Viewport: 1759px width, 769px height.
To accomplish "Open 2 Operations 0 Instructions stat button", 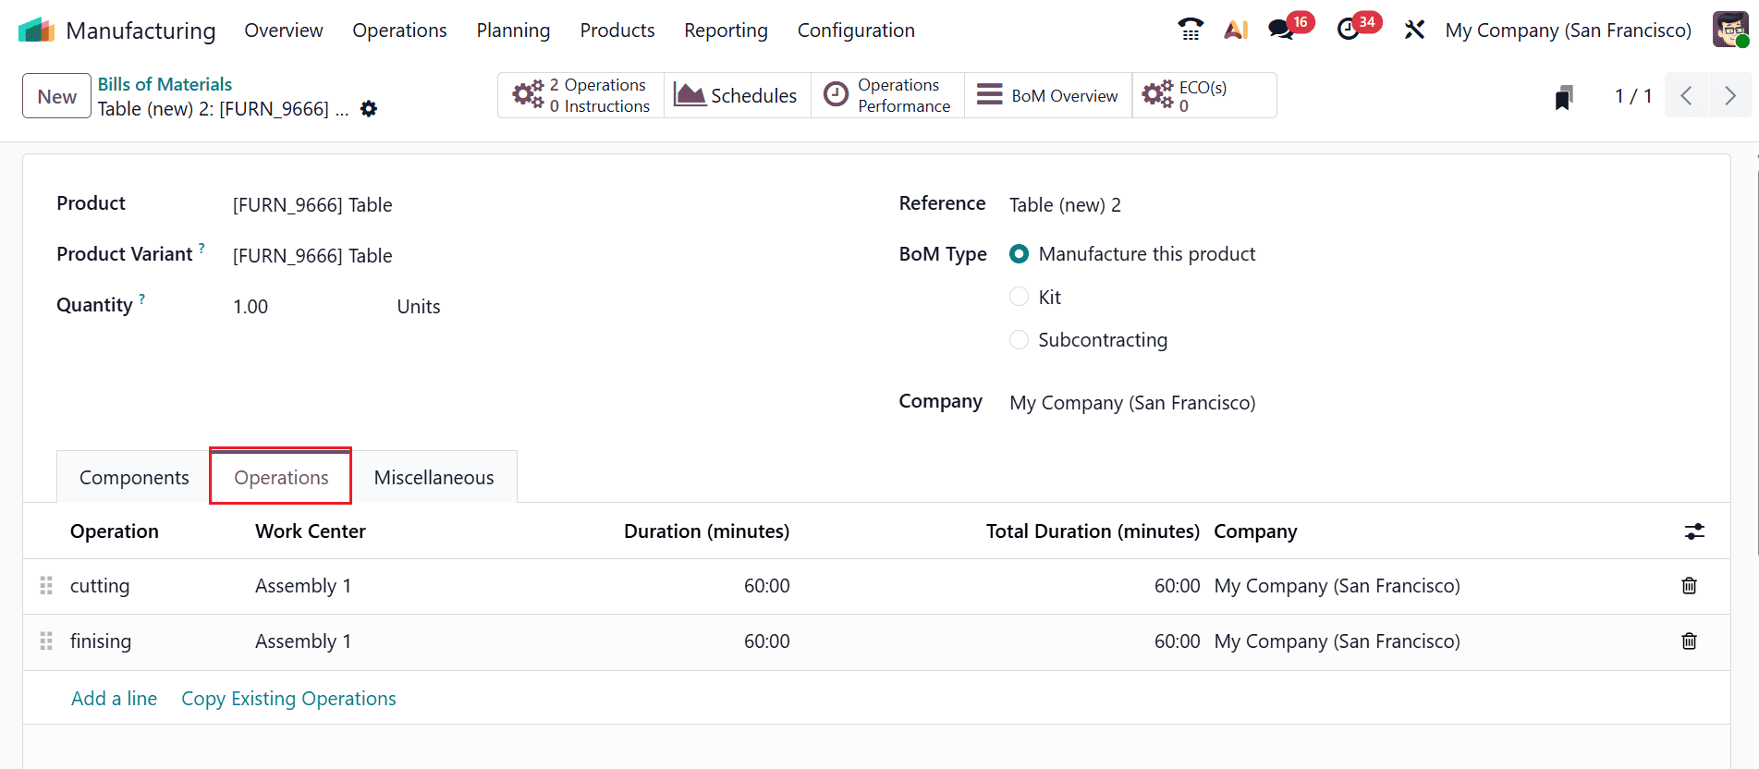I will 581,95.
